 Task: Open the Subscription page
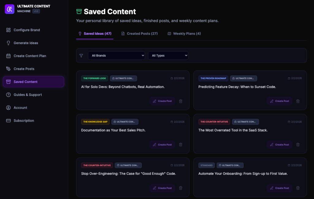point(24,121)
